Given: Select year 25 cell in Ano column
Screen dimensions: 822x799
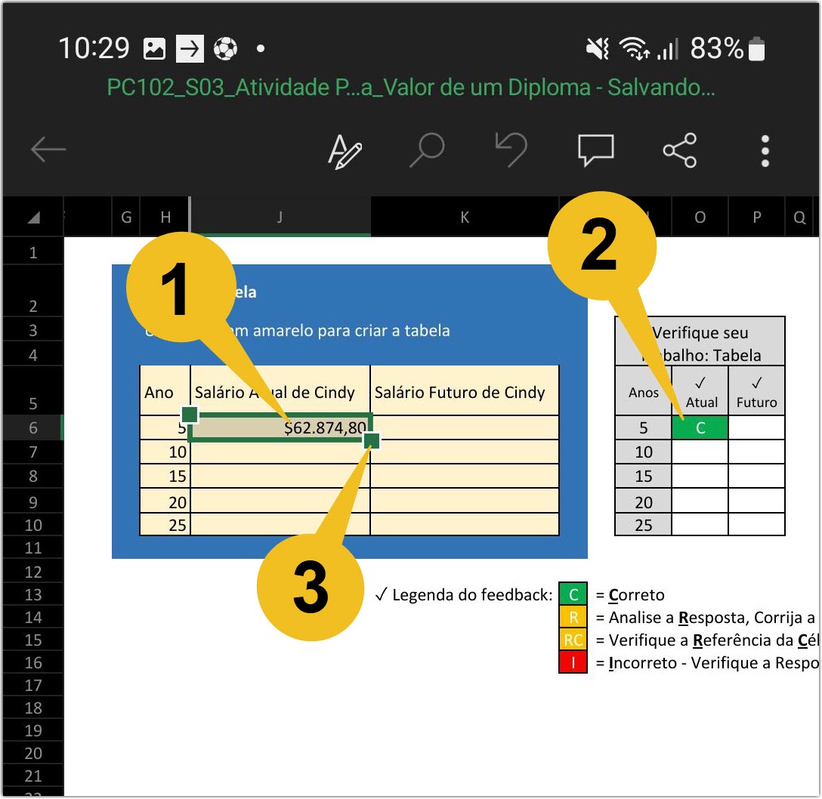Looking at the screenshot, I should coord(165,524).
